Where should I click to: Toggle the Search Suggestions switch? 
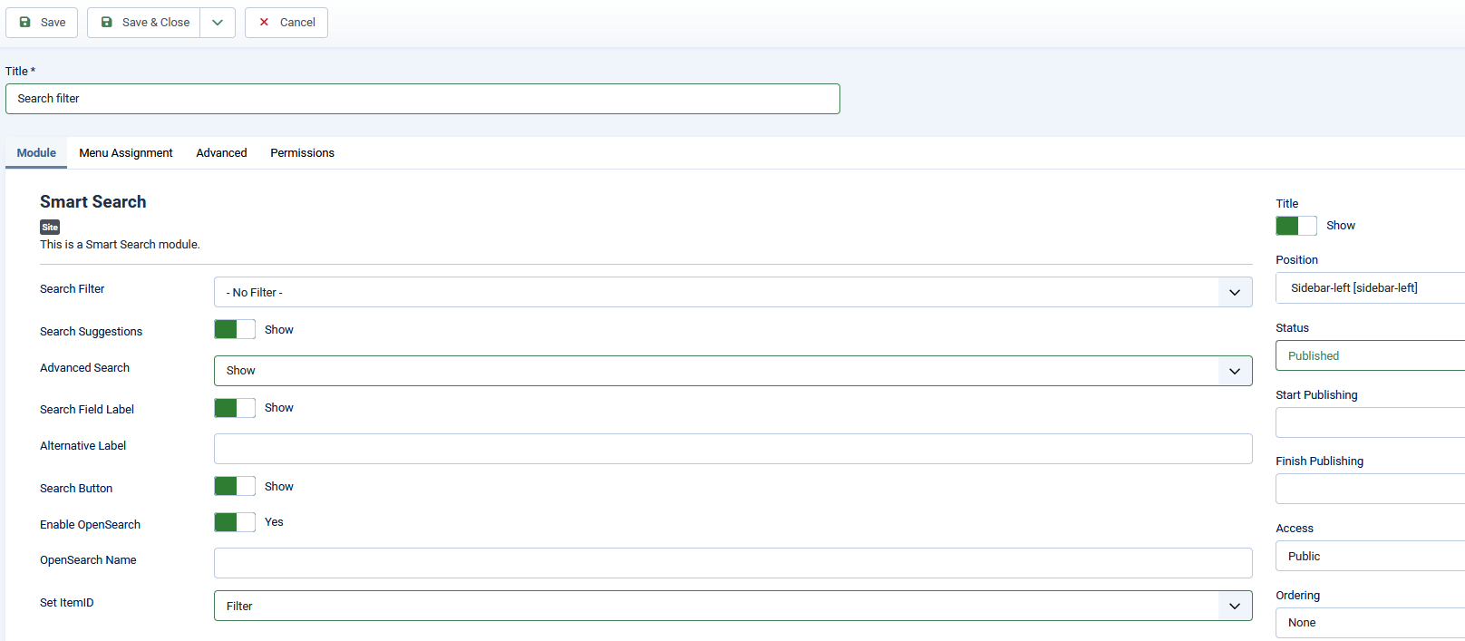click(235, 329)
